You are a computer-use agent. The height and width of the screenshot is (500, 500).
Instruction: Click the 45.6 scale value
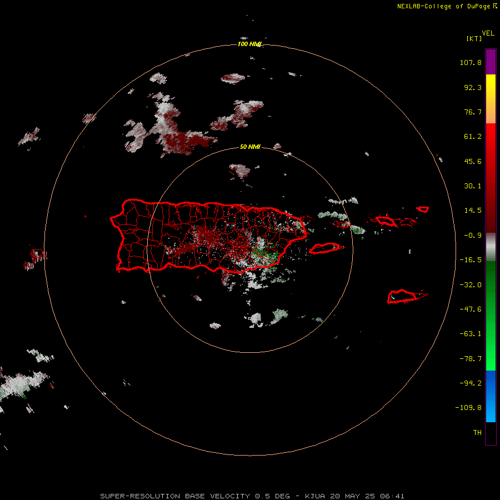tap(473, 161)
